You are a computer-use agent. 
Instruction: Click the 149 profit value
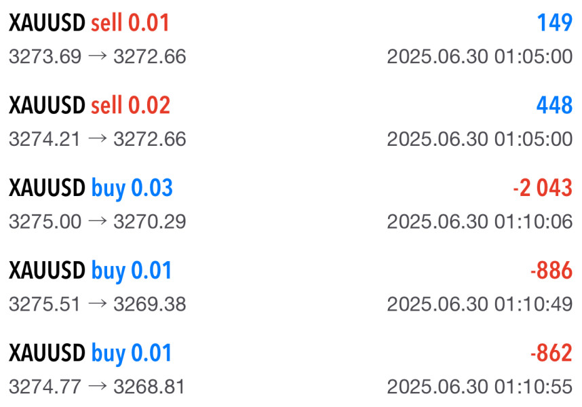pyautogui.click(x=555, y=24)
